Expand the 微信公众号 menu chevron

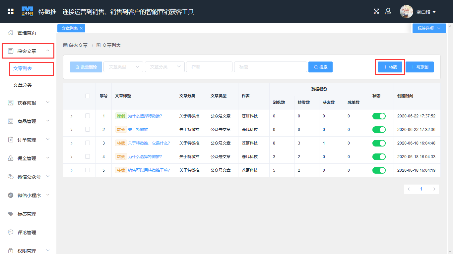(x=48, y=177)
